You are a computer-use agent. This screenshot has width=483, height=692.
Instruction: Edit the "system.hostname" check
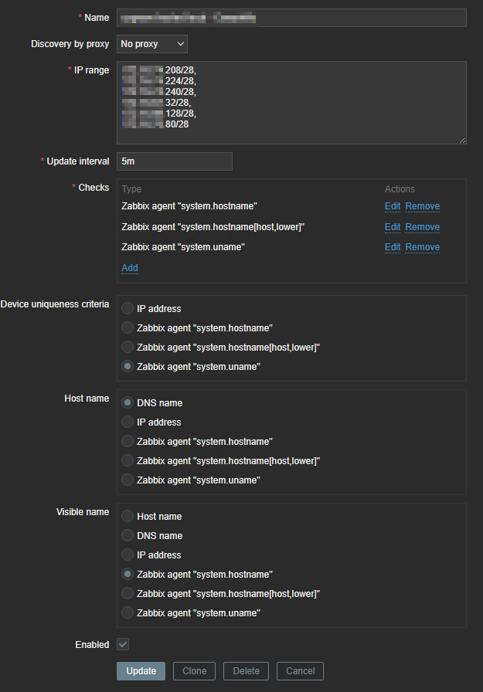393,206
